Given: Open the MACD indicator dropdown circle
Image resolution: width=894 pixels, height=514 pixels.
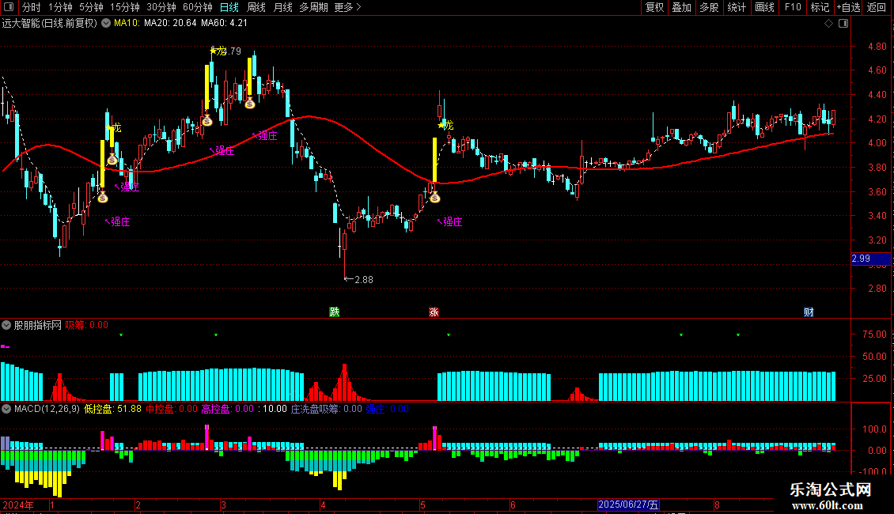Looking at the screenshot, I should tap(6, 409).
